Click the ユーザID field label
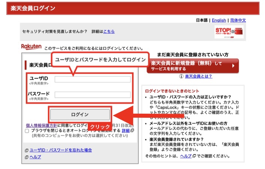 click(39, 79)
